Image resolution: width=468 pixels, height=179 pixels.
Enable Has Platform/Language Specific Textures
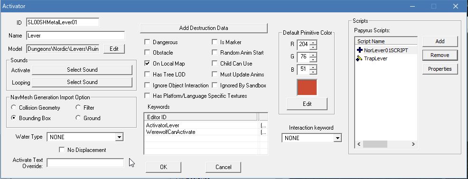[x=147, y=96]
